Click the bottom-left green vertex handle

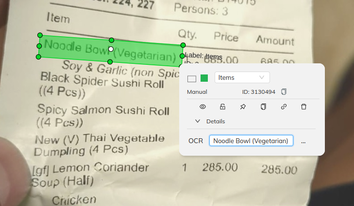pos(38,57)
